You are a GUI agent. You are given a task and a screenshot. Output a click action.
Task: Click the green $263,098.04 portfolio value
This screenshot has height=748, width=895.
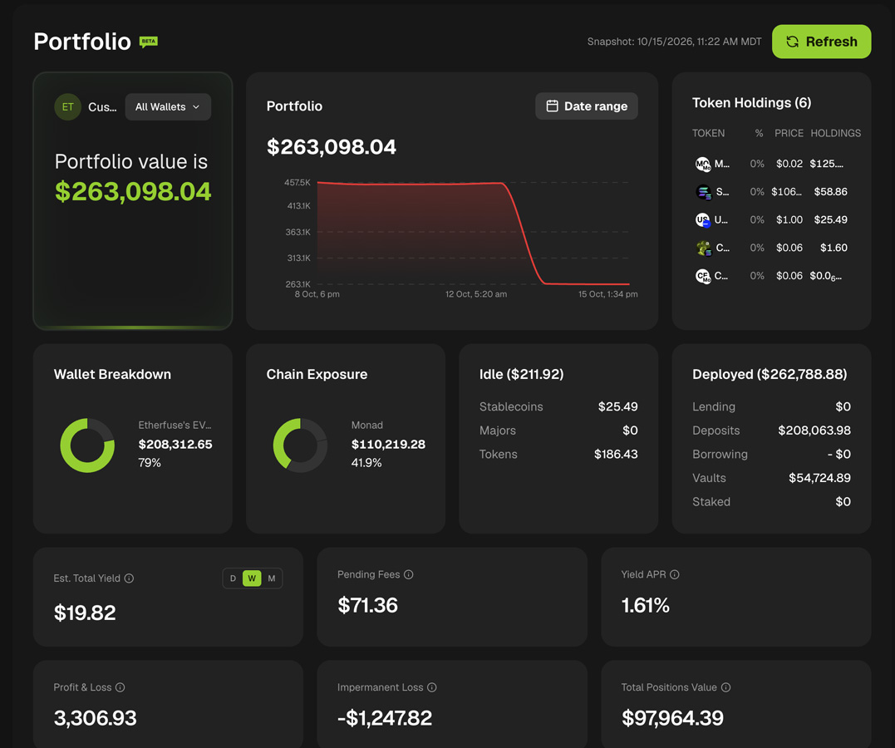pyautogui.click(x=133, y=191)
